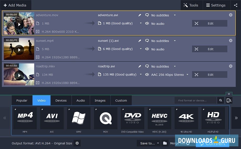Click the magnifier search icon
This screenshot has height=149, width=241.
point(221,100)
